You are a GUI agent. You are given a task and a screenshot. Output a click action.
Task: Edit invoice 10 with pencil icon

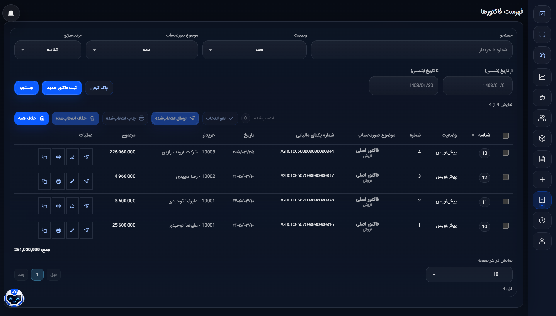pos(72,230)
